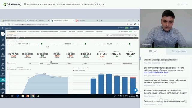Open Windows taskbar search

[7, 96]
